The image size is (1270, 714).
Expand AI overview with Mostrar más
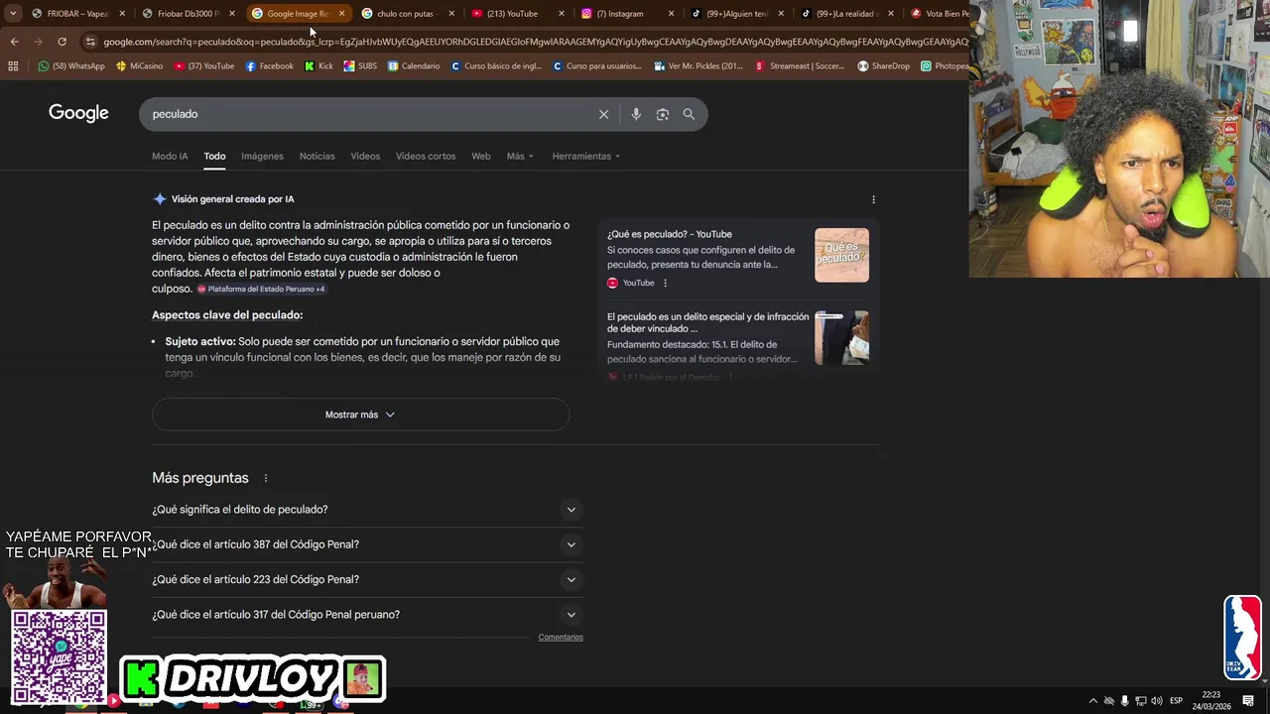coord(360,415)
